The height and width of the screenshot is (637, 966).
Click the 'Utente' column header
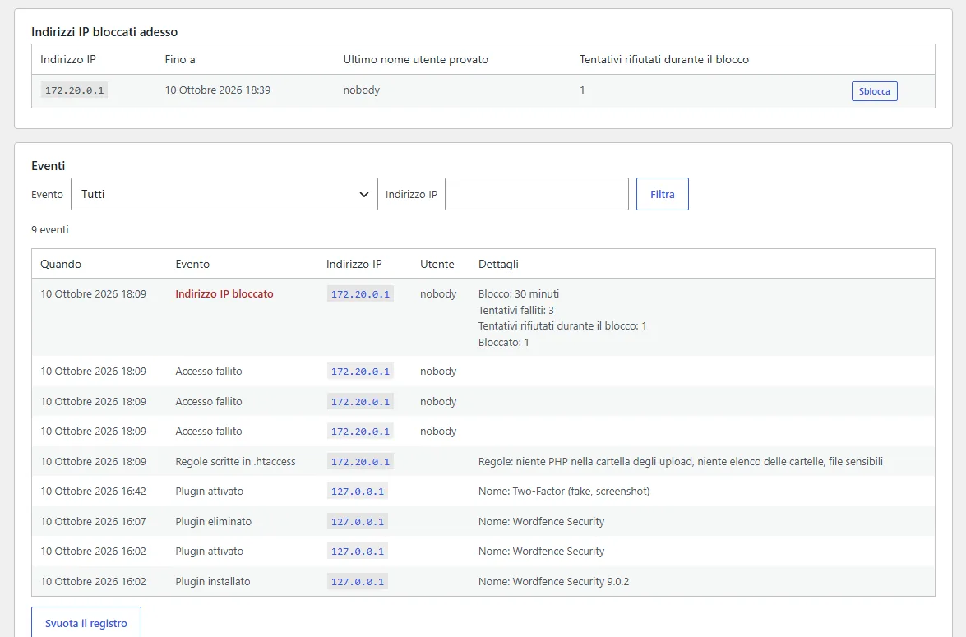click(437, 264)
